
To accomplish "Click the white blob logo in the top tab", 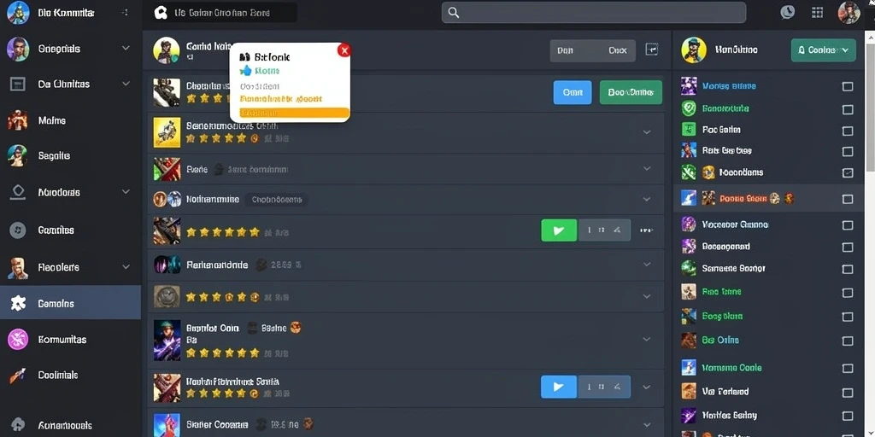I will [161, 12].
